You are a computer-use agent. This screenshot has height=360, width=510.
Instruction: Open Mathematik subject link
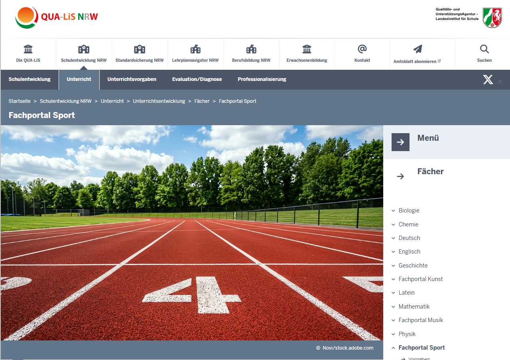[414, 307]
